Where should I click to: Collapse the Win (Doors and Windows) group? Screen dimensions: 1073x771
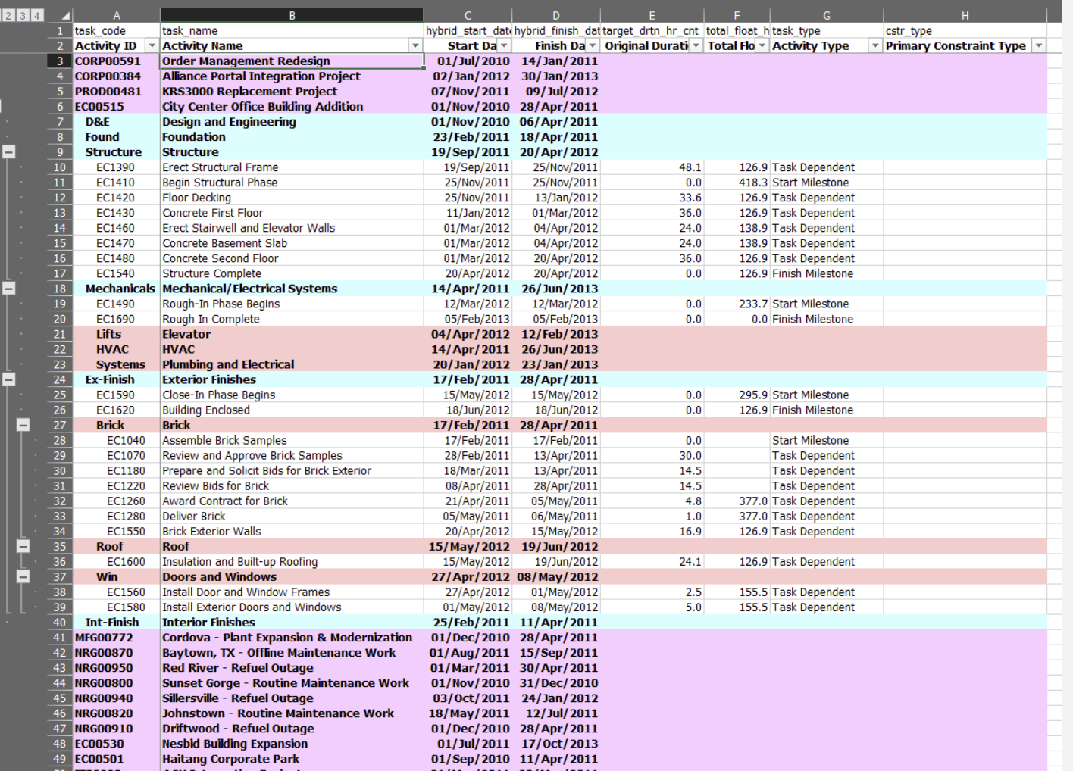[23, 576]
